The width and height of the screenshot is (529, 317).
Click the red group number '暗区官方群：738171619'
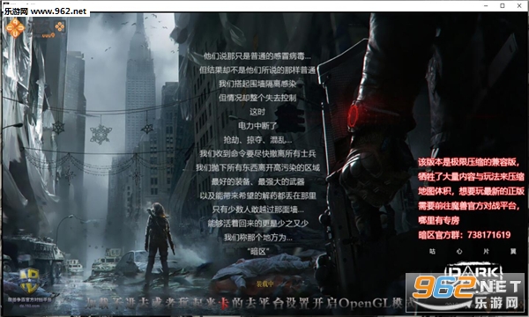pos(465,235)
